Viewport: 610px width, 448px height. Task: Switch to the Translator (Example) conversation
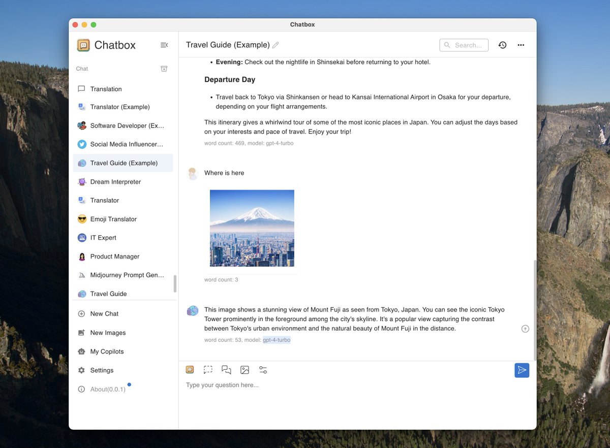click(x=120, y=107)
